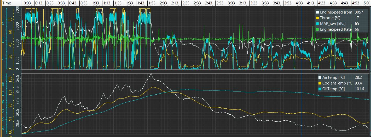Jump to 0:13 on the time ruler
The height and width of the screenshot is (137, 371).
coord(38,3)
